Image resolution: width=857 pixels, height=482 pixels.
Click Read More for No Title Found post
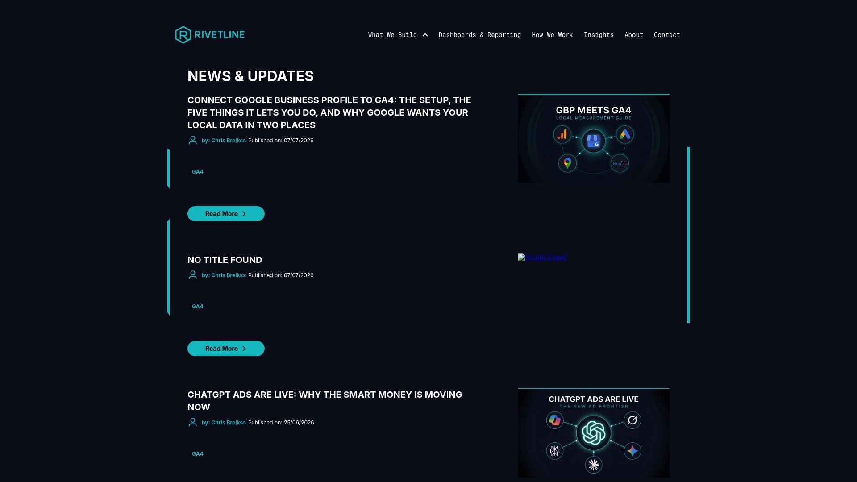226,349
